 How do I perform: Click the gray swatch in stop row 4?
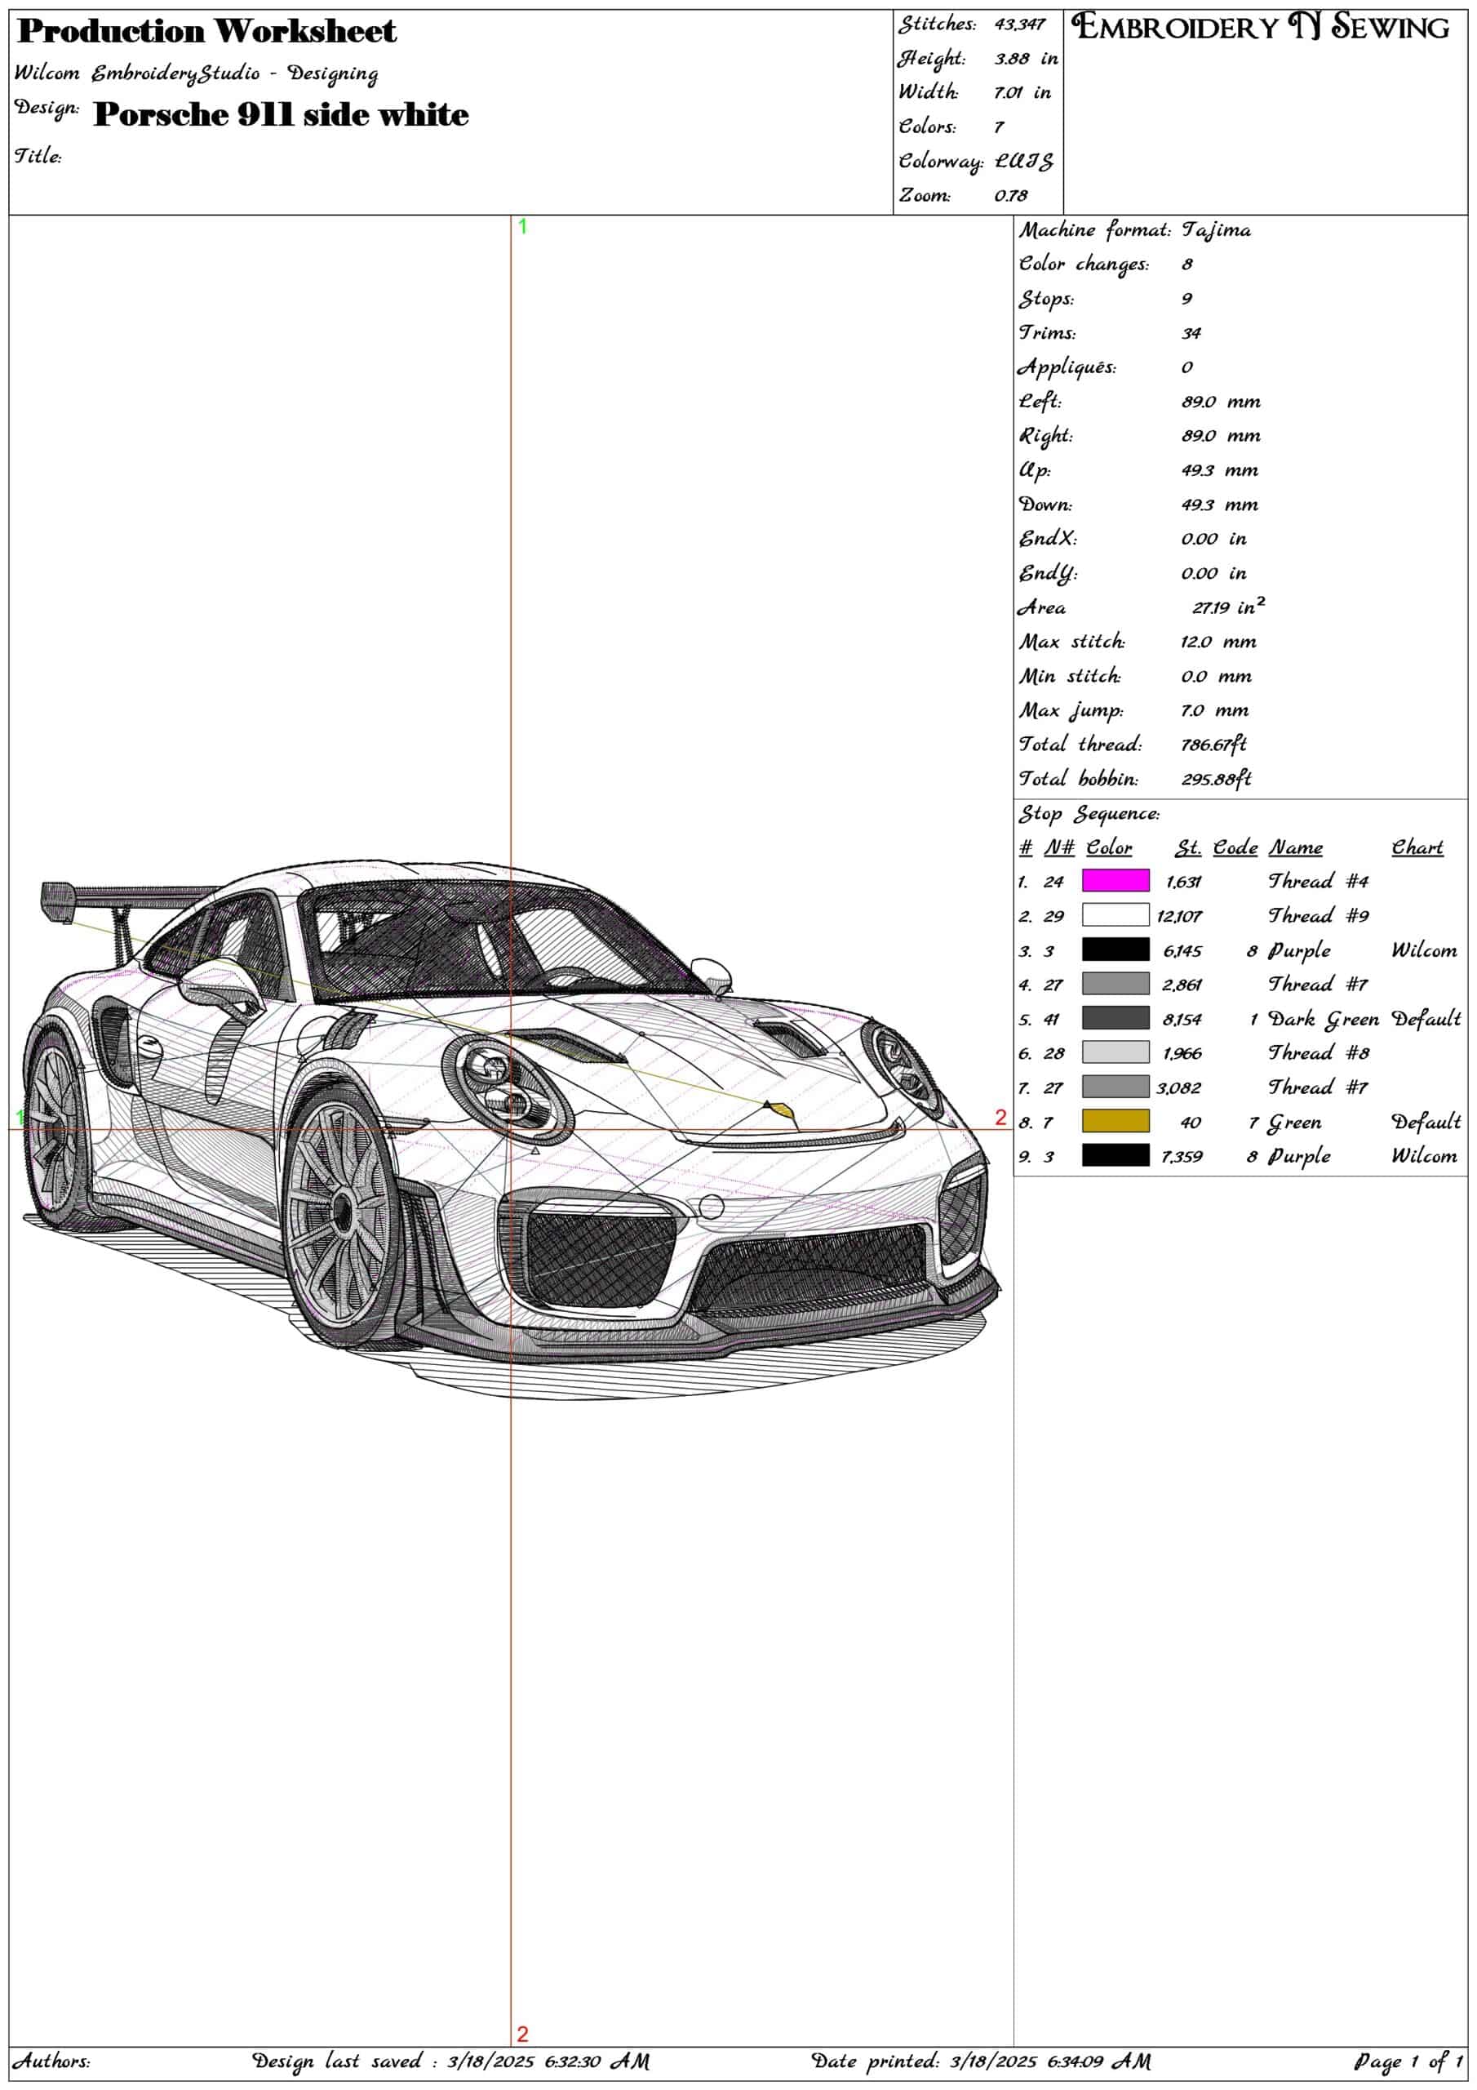(x=1115, y=983)
